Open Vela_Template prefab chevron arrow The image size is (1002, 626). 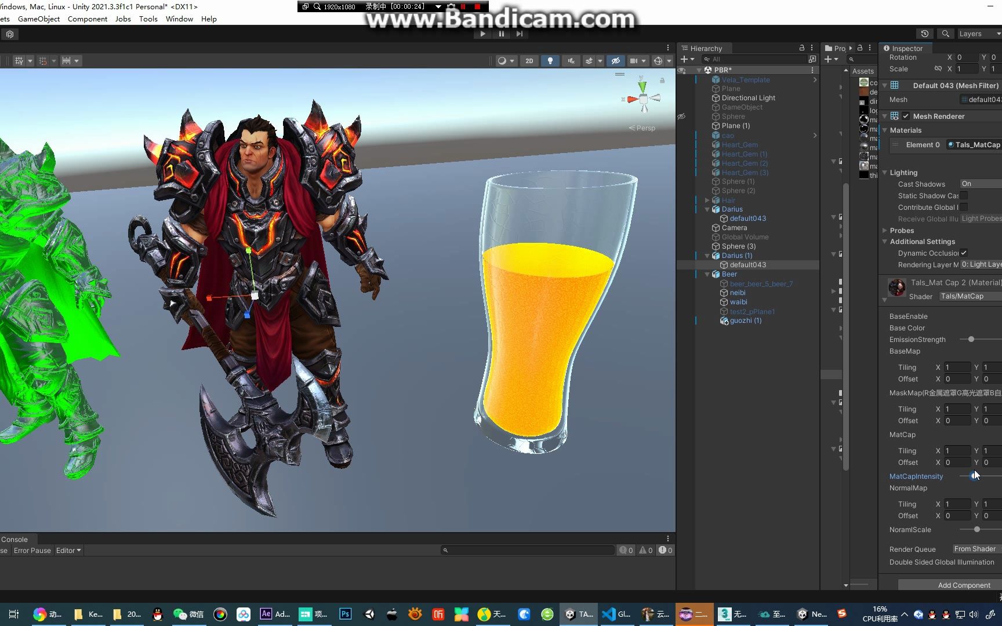(x=815, y=80)
